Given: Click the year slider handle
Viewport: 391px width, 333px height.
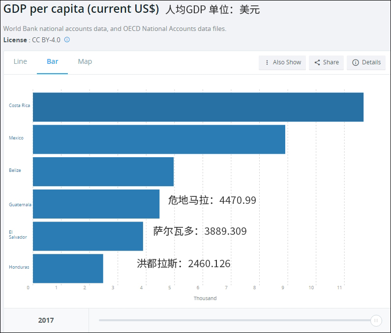Looking at the screenshot, I should pyautogui.click(x=376, y=321).
